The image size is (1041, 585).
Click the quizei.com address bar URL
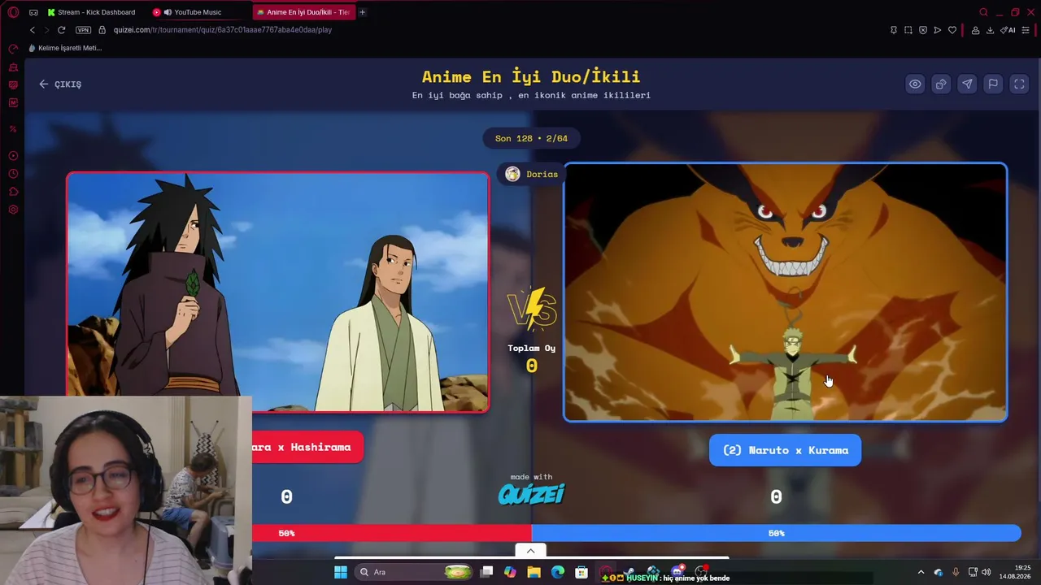click(x=222, y=30)
